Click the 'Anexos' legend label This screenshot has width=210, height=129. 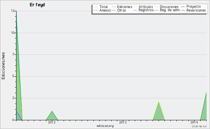tap(105, 10)
